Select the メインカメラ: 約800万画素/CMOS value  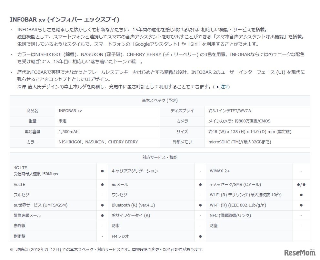(x=239, y=121)
